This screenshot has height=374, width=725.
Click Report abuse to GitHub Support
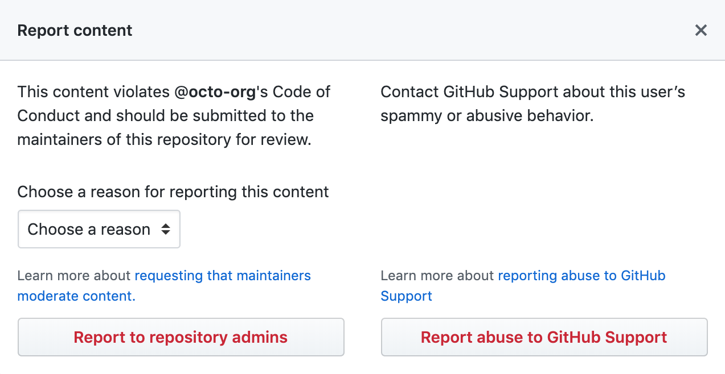(x=543, y=337)
